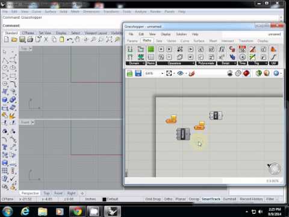Click the Zoom Extents icon in Rhino toolbar
The image size is (289, 217).
109,39
